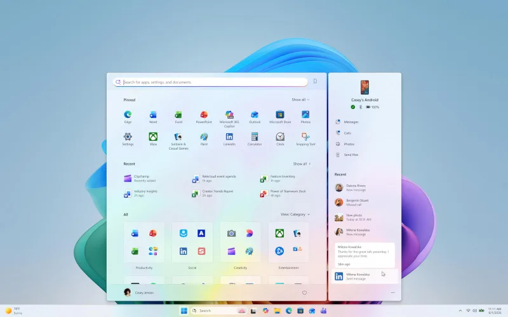Open the Calculator pinned app
508x317 pixels.
pyautogui.click(x=255, y=139)
